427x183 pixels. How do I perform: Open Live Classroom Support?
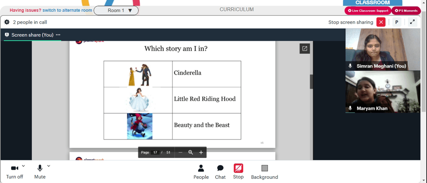coord(368,11)
